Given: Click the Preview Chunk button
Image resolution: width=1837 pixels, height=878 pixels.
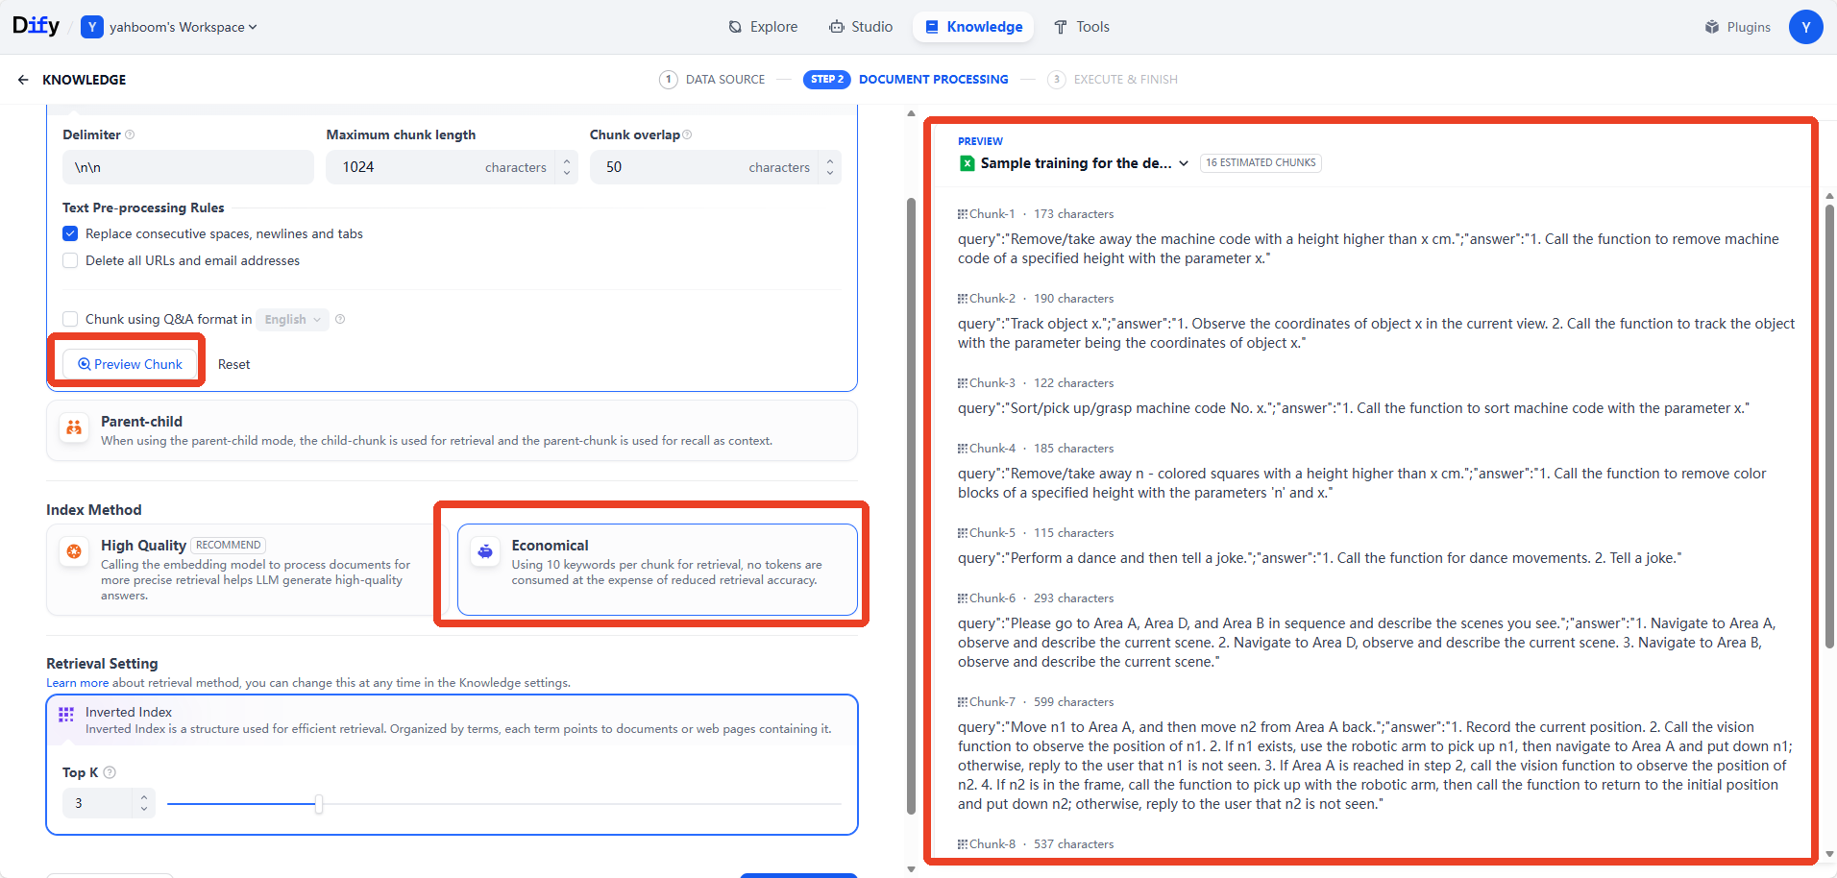Looking at the screenshot, I should pyautogui.click(x=130, y=364).
